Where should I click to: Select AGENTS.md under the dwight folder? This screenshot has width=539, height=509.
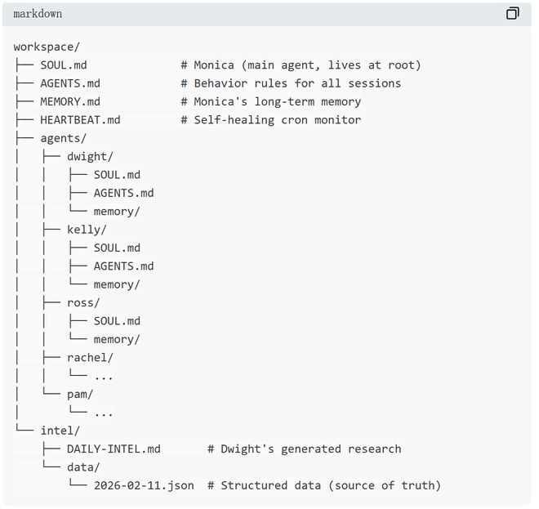123,193
